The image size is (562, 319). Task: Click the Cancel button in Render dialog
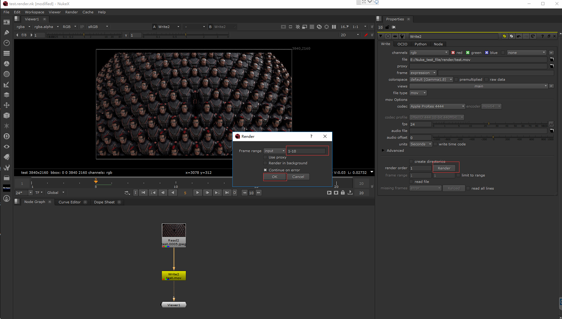[298, 177]
